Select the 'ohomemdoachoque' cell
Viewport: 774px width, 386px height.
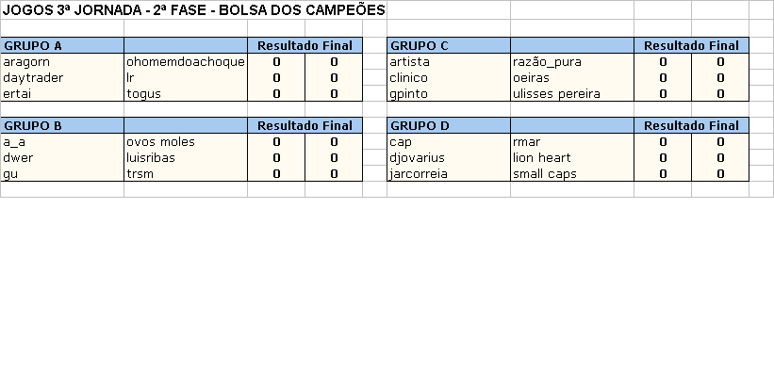coord(185,62)
